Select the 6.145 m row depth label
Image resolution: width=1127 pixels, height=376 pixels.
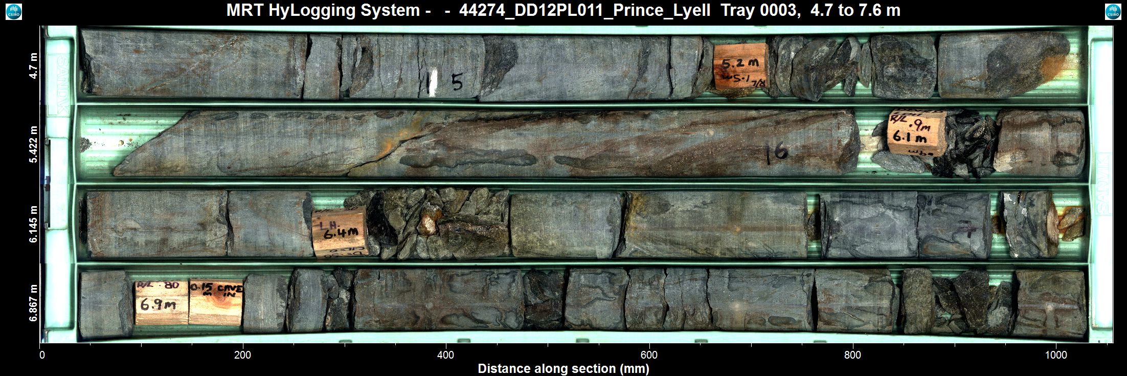[x=34, y=224]
